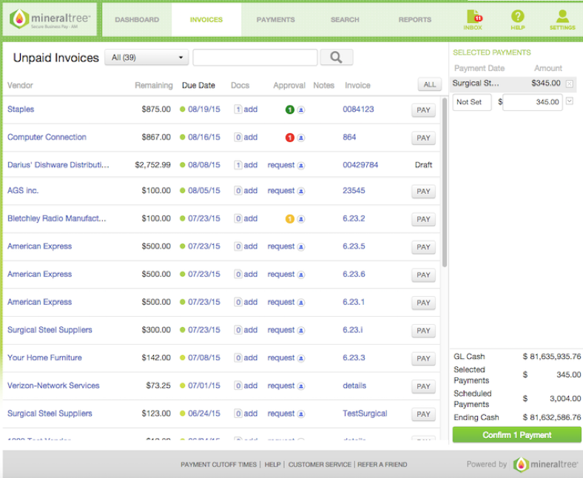Open details link for Verizon-Network Services
The width and height of the screenshot is (583, 478).
(x=354, y=386)
